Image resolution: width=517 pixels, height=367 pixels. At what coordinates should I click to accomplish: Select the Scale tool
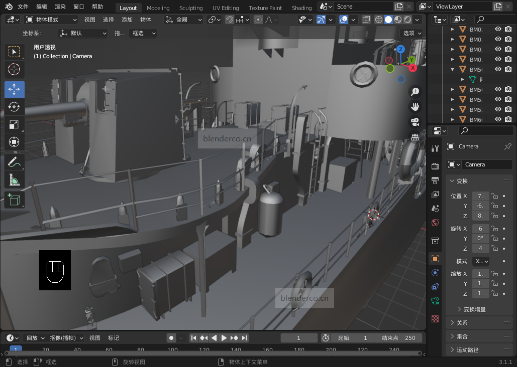pyautogui.click(x=14, y=124)
